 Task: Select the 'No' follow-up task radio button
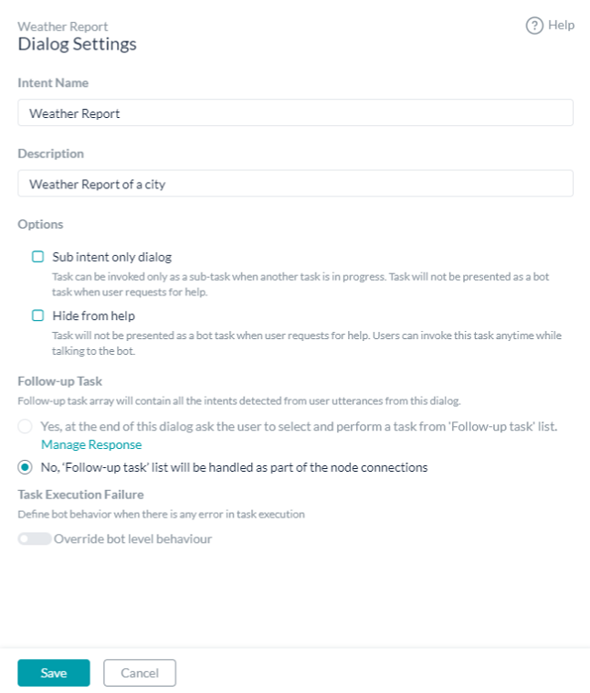point(26,467)
